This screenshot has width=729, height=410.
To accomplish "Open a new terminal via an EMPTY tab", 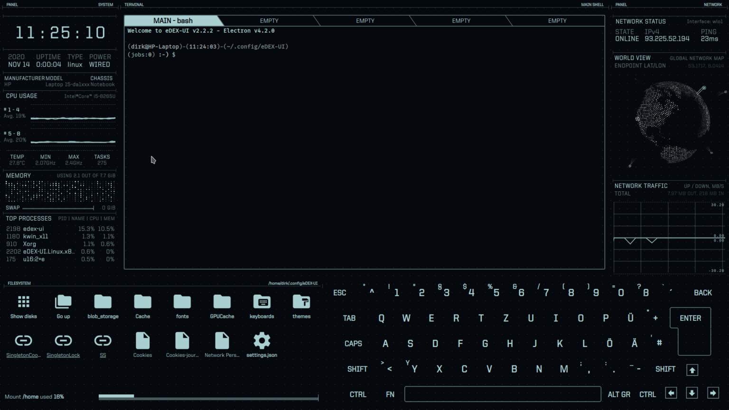I will point(269,20).
